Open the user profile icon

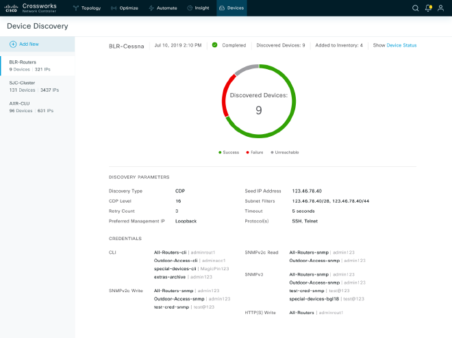(440, 8)
